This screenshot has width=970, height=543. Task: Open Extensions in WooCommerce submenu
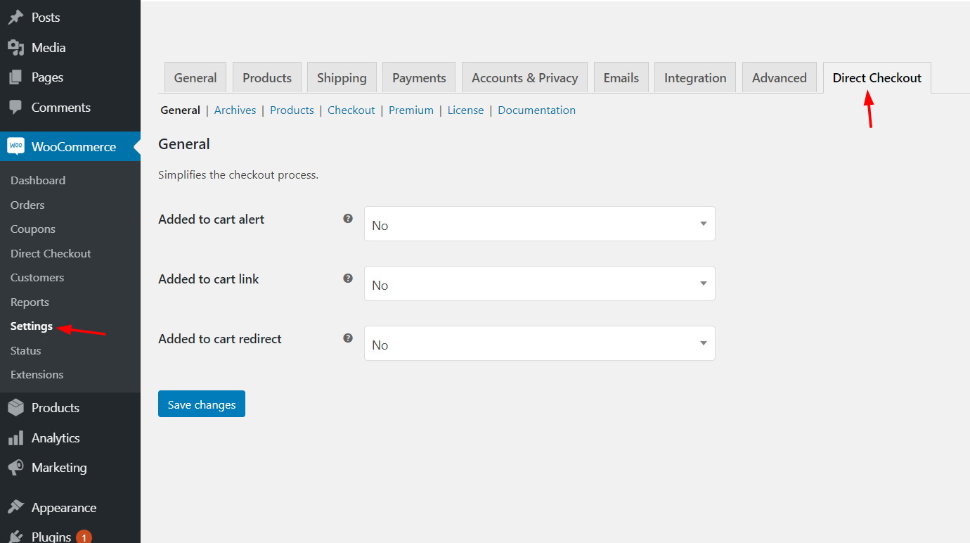point(37,375)
